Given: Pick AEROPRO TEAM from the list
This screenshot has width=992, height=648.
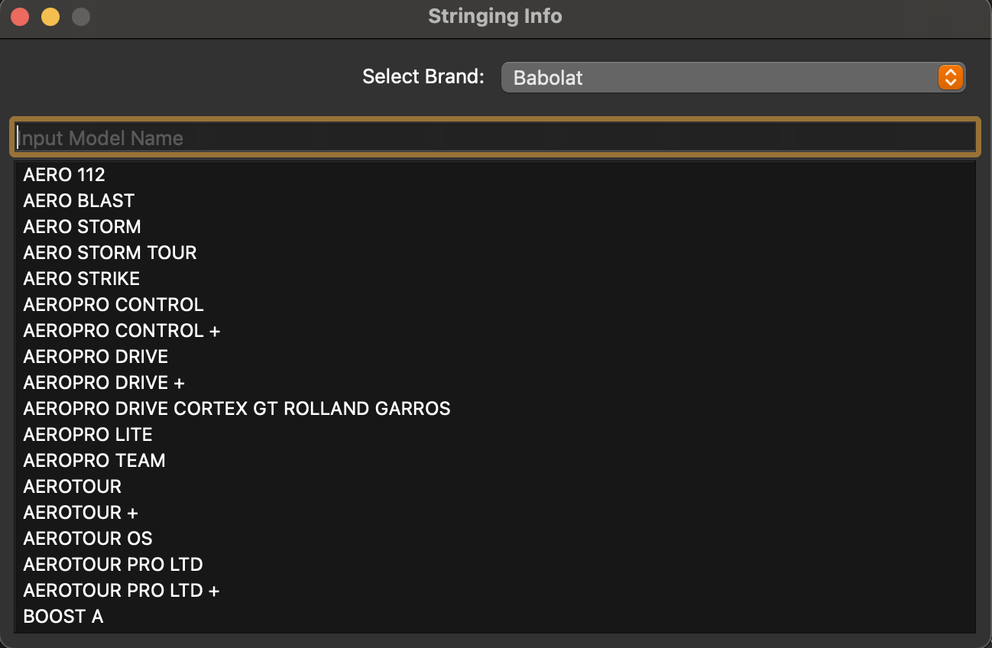Looking at the screenshot, I should pos(94,460).
